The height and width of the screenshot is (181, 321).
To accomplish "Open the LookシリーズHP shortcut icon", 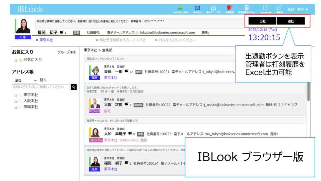I will [x=180, y=8].
